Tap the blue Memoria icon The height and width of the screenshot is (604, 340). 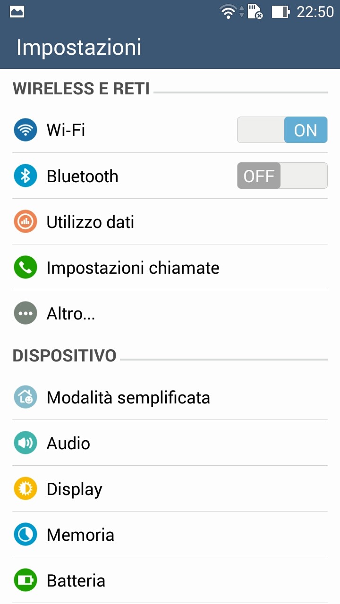pos(25,535)
